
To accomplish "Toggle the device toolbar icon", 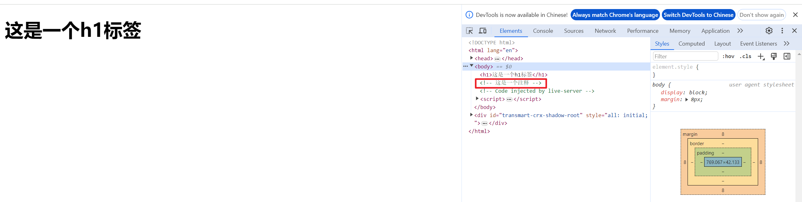I will tap(483, 31).
